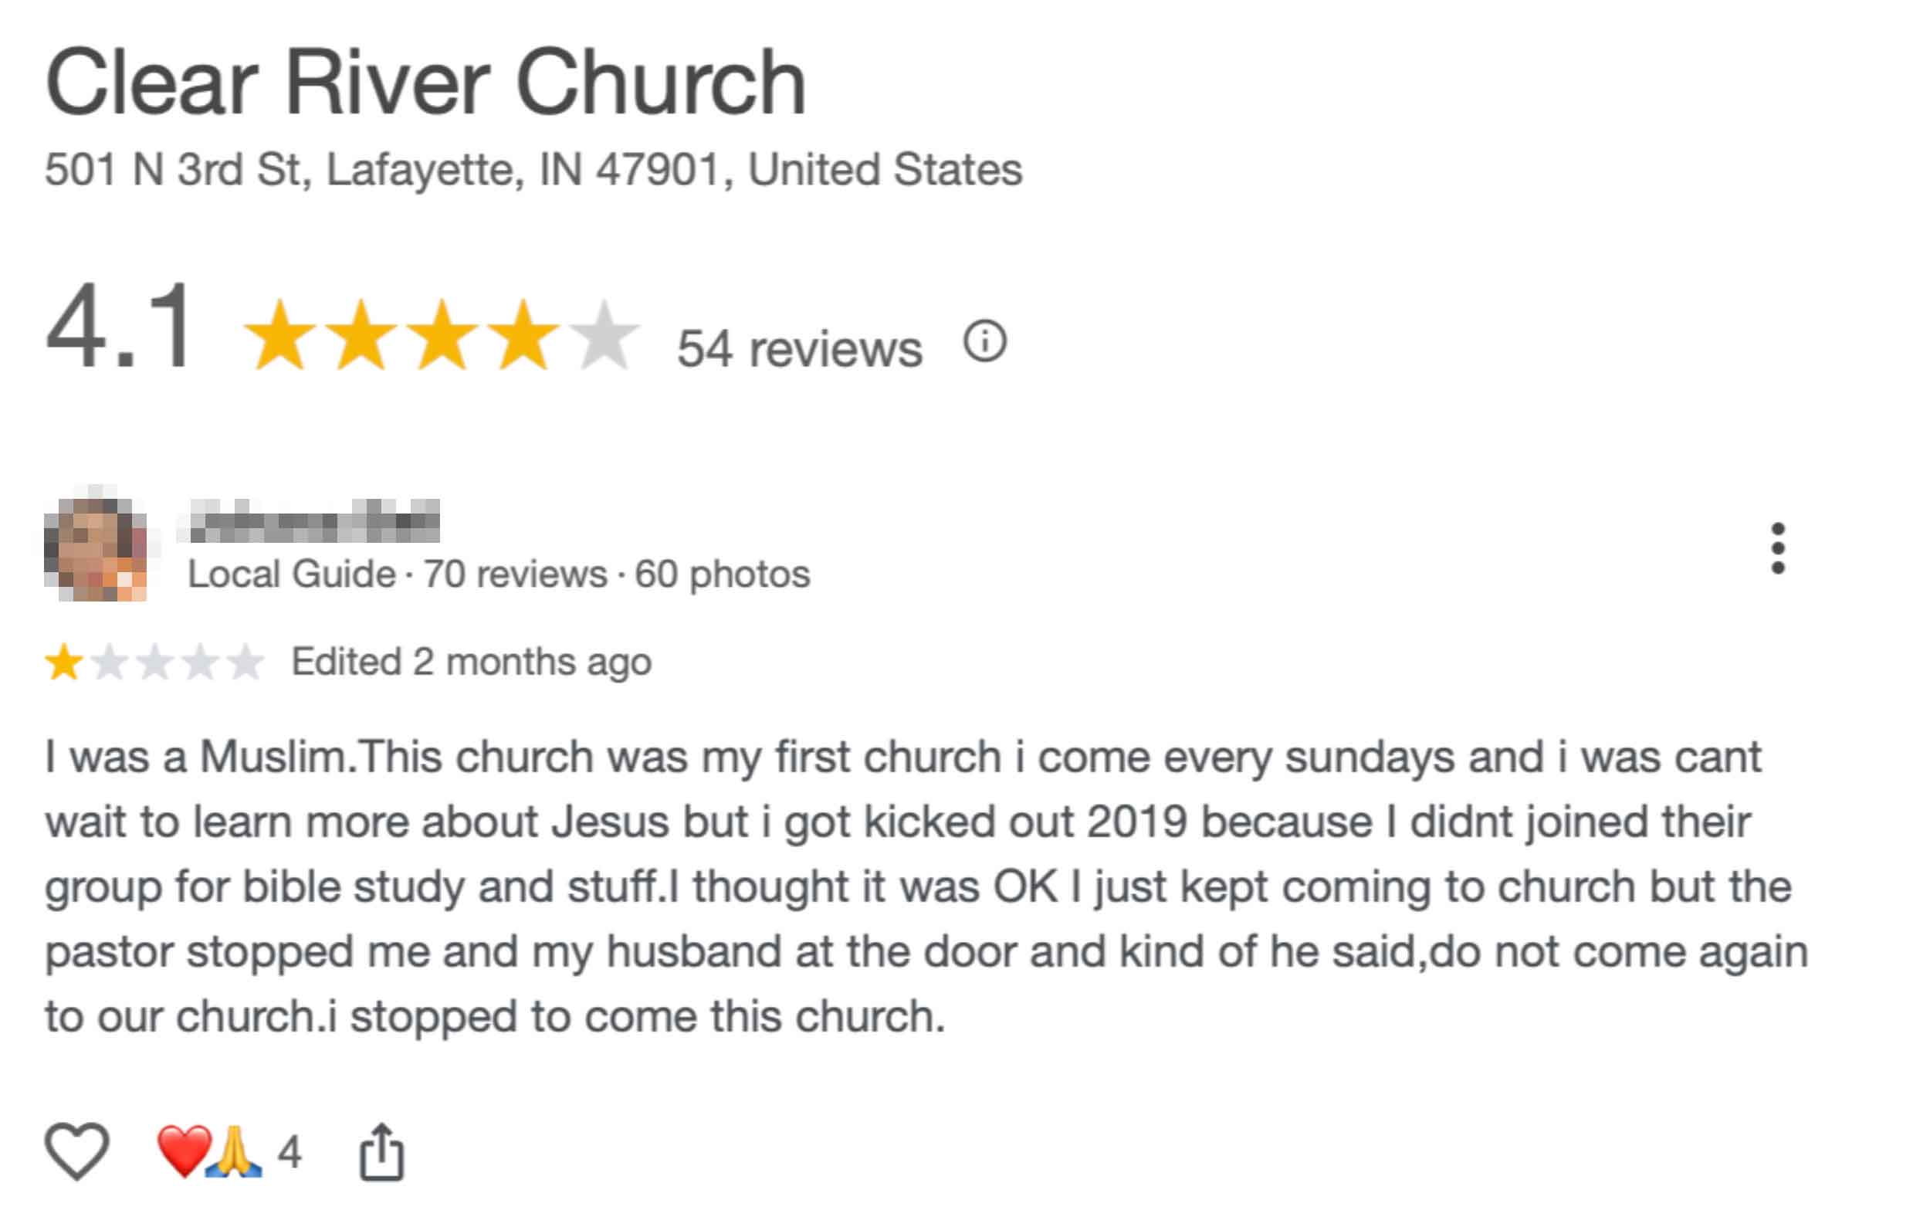Click the praying hands reaction emoji
This screenshot has width=1930, height=1210.
tap(234, 1151)
